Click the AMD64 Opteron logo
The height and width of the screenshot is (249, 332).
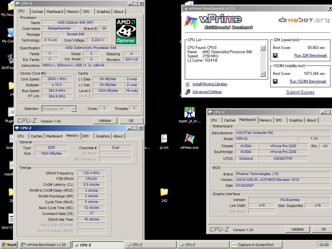tap(126, 31)
